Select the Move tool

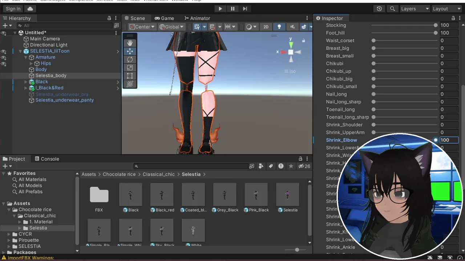[x=130, y=51]
